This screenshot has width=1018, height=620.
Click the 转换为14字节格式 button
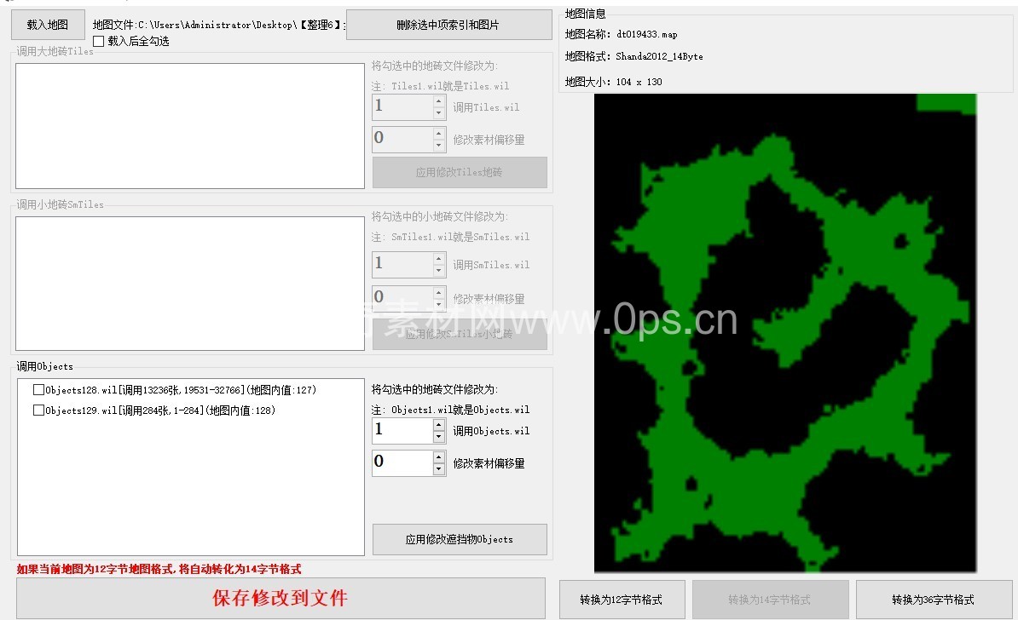770,600
